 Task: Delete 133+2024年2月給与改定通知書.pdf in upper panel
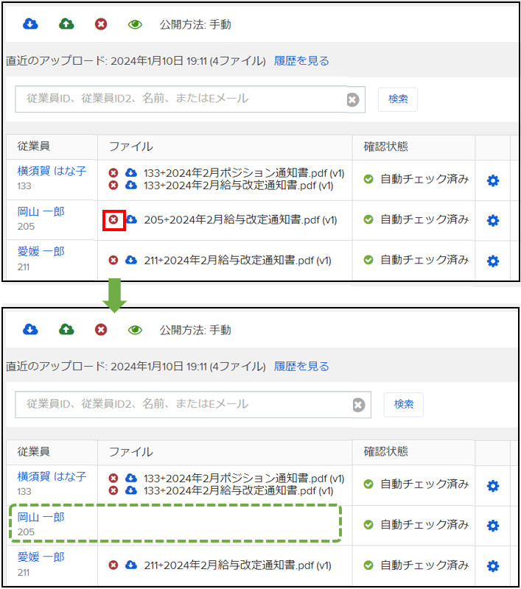click(x=113, y=186)
